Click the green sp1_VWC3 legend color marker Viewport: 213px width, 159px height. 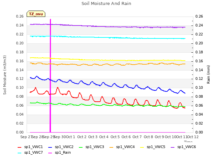(x=81, y=147)
